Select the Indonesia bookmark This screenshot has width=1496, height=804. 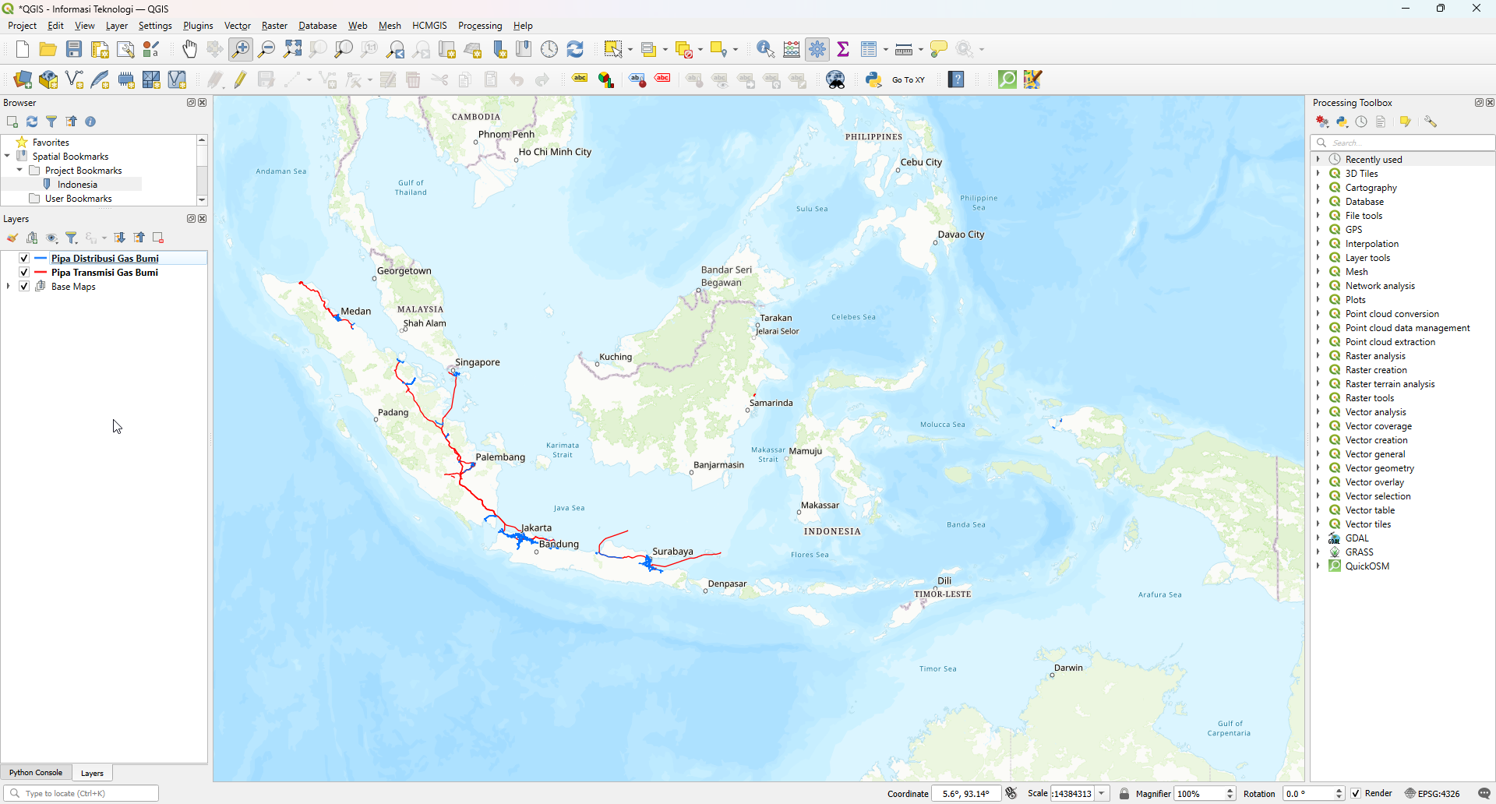tap(77, 185)
